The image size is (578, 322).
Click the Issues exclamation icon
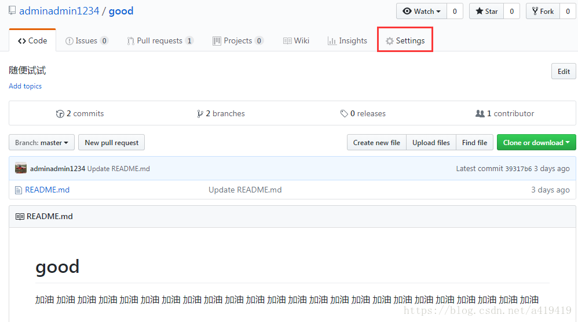pos(69,41)
